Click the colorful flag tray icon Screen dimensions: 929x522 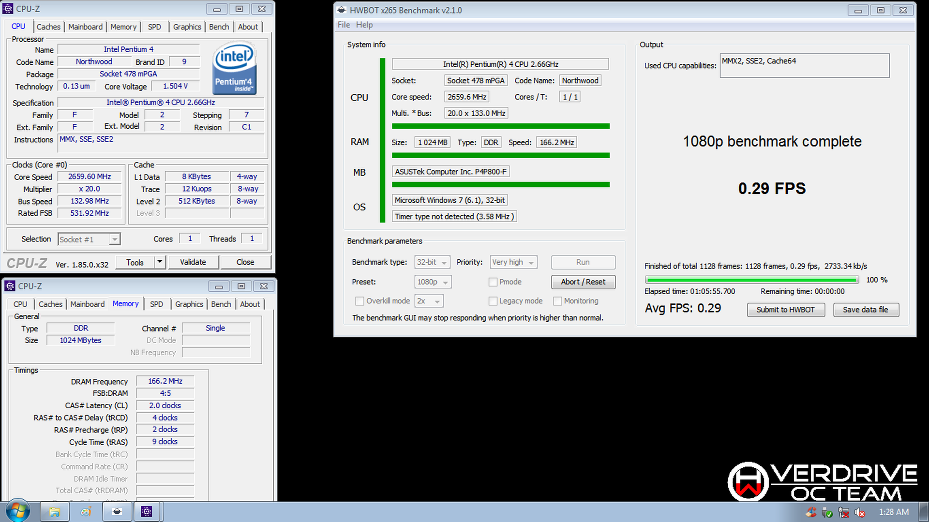coord(810,512)
